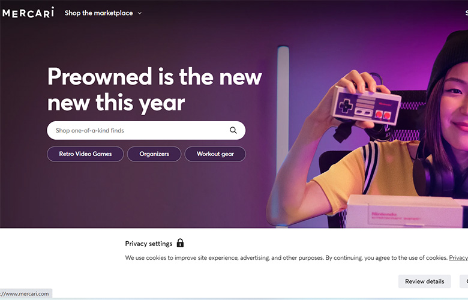This screenshot has width=468, height=300.
Task: Click the Mercari logo
Action: 28,13
